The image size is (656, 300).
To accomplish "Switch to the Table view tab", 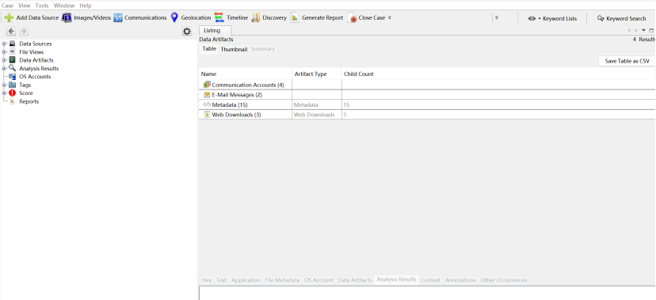I will (x=209, y=49).
